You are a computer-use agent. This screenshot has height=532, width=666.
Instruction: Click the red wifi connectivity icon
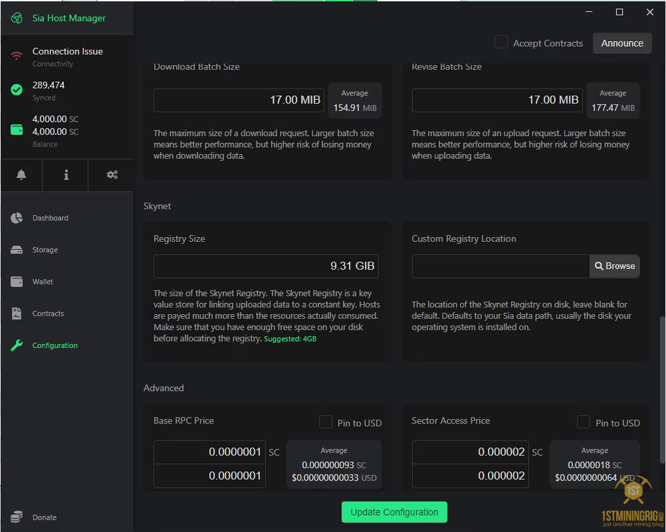[x=17, y=56]
